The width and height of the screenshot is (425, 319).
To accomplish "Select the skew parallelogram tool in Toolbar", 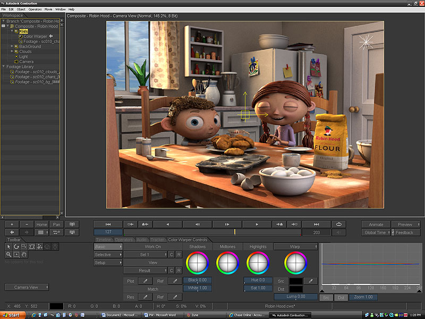I will (x=32, y=247).
